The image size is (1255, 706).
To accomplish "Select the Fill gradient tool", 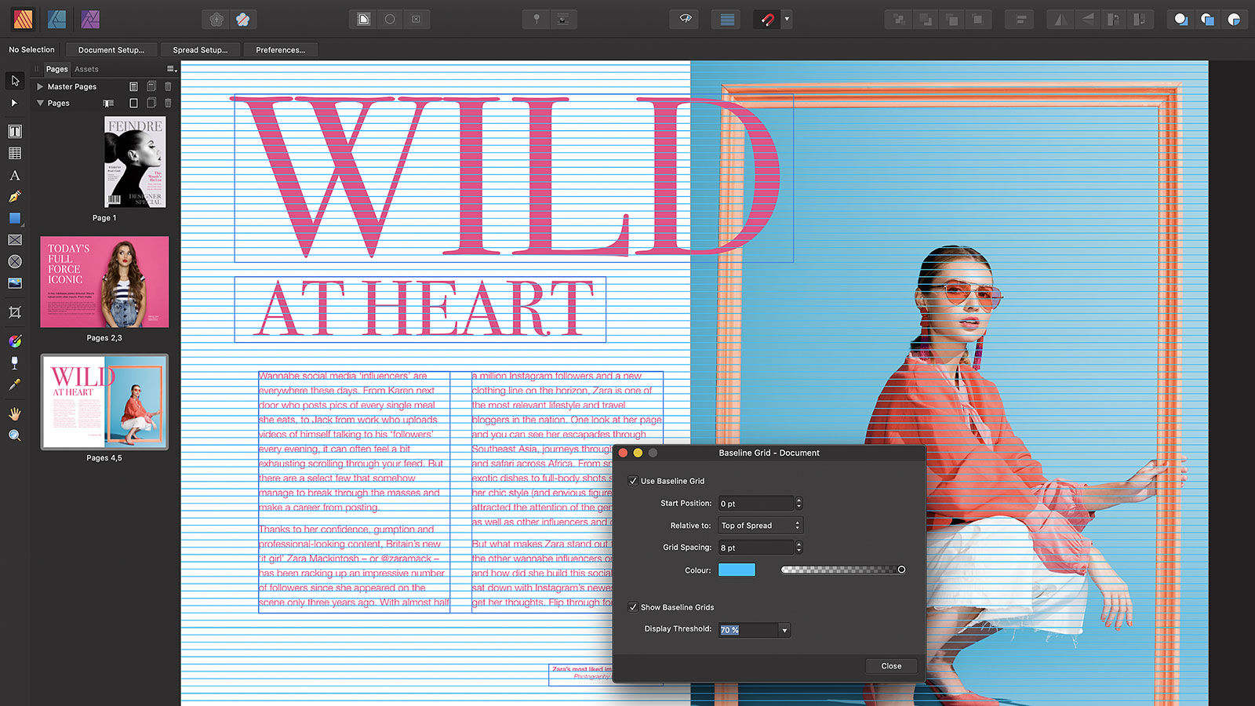I will click(x=15, y=341).
